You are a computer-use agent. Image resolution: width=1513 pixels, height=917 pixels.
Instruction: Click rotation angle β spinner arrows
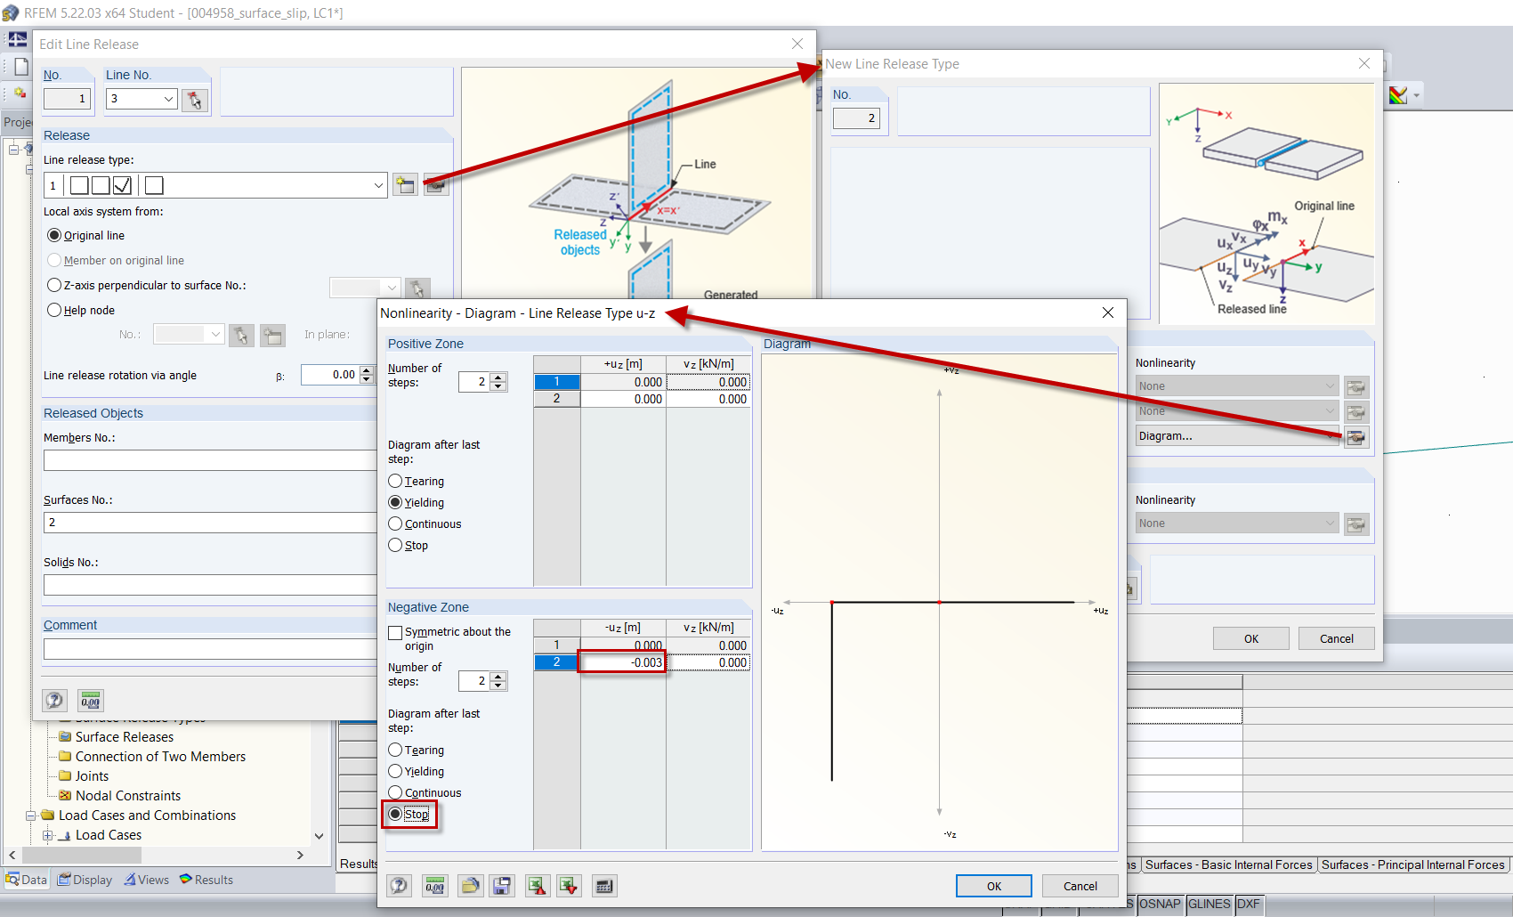coord(367,375)
